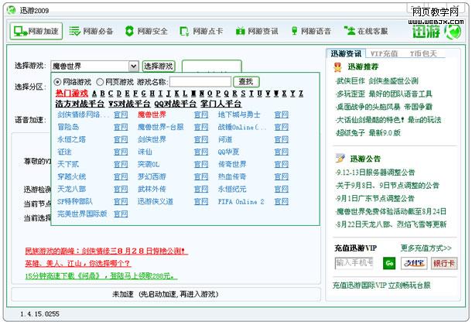Open the 更多充值方式 link
This screenshot has height=325, width=472.
point(426,248)
